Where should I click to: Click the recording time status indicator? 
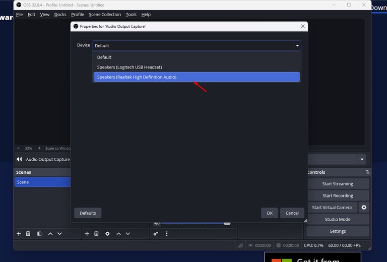287,245
